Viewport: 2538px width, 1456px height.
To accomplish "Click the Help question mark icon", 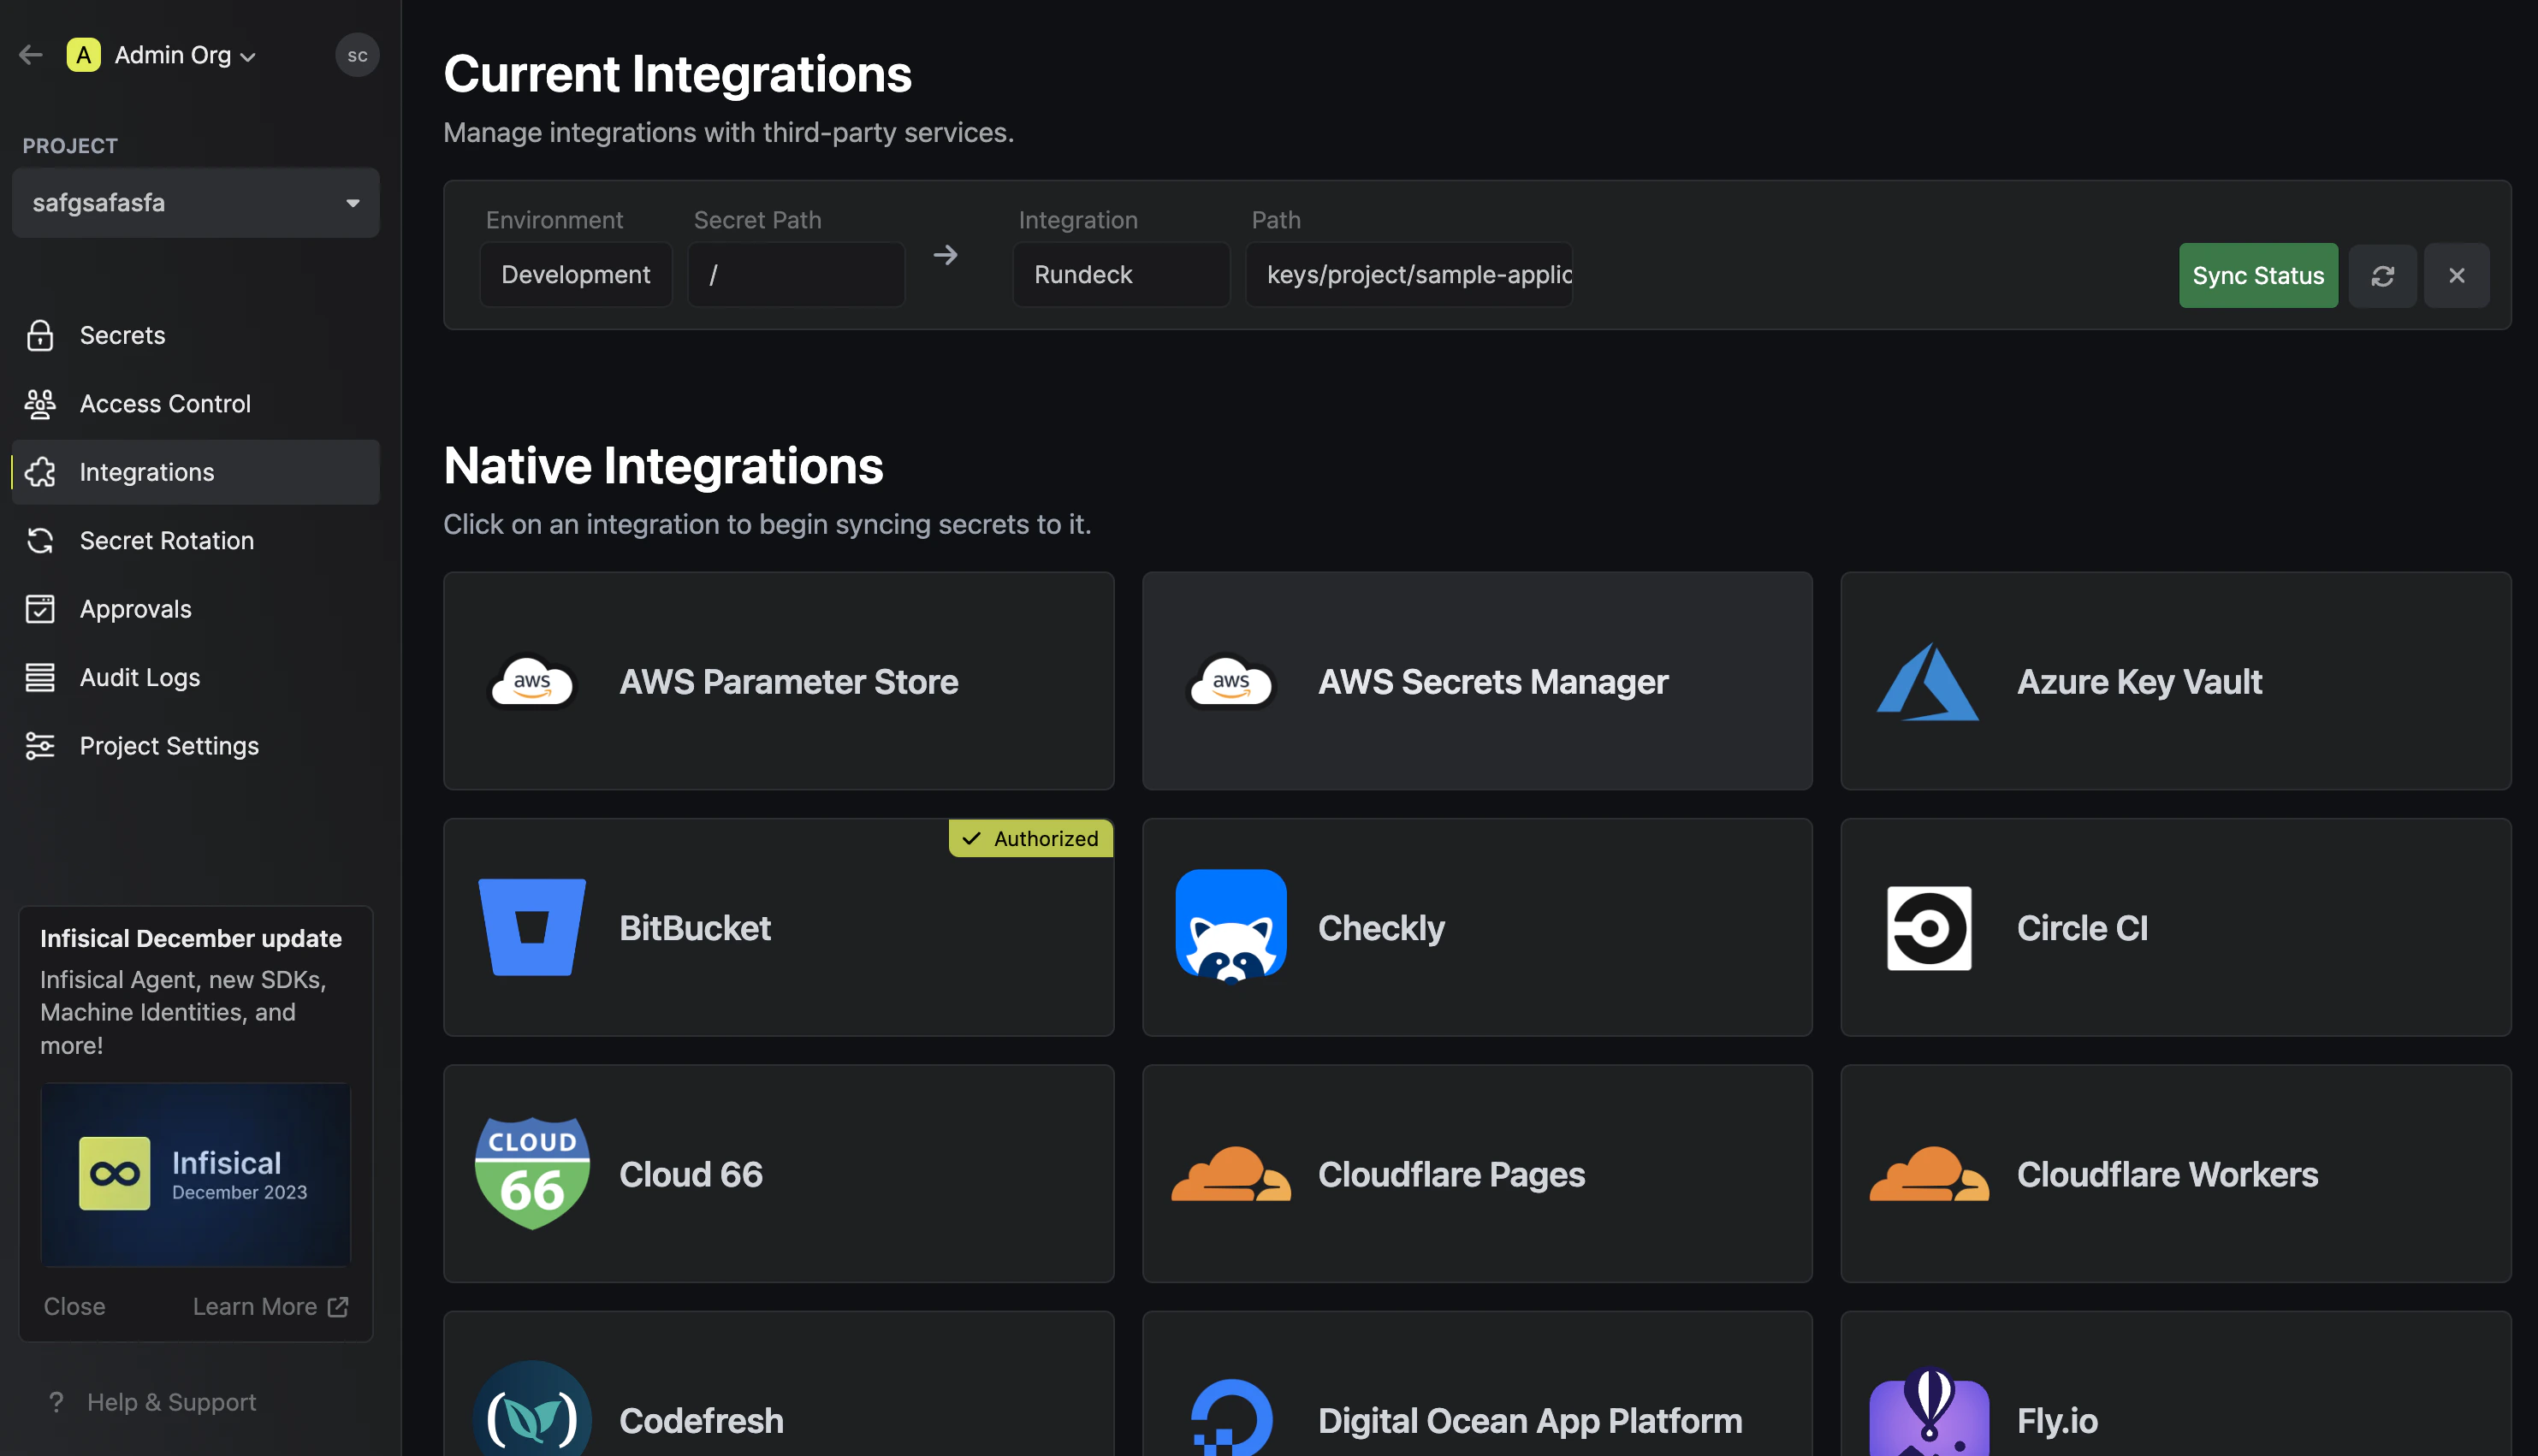I will point(56,1402).
